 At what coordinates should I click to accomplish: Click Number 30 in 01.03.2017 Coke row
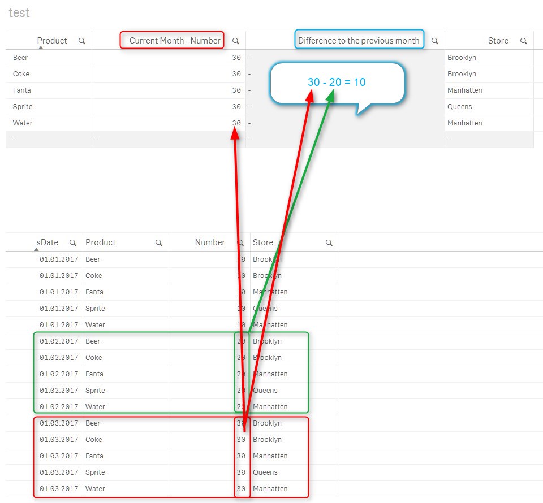241,439
